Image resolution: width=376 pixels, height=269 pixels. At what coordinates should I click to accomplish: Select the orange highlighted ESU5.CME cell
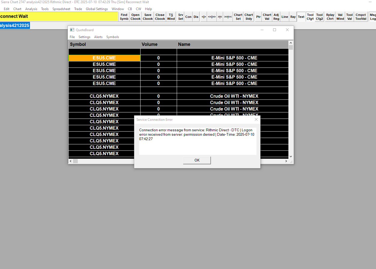coord(104,58)
